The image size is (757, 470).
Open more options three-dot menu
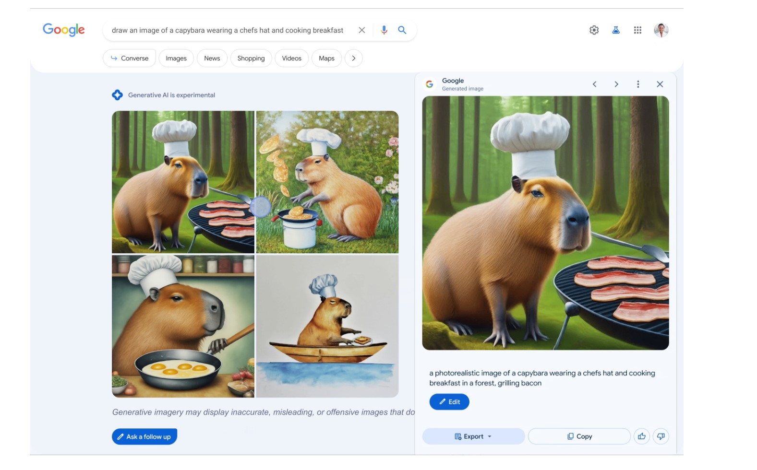638,84
